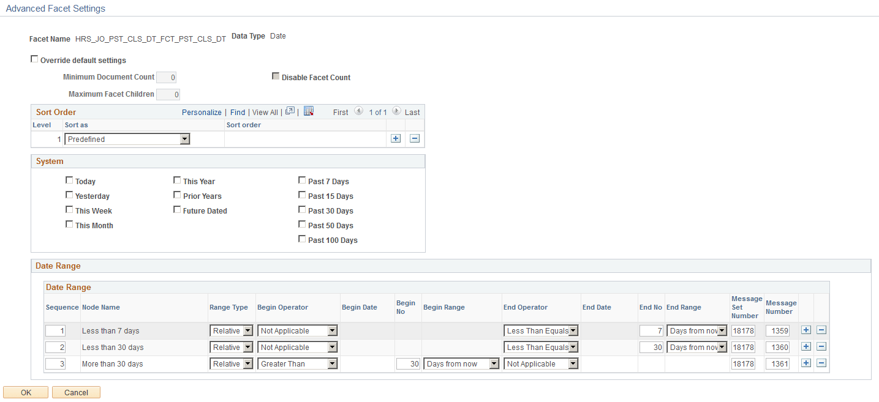Open Begin Operator dropdown for More than 30 days
Screen dimensions: 879x402
(x=331, y=363)
